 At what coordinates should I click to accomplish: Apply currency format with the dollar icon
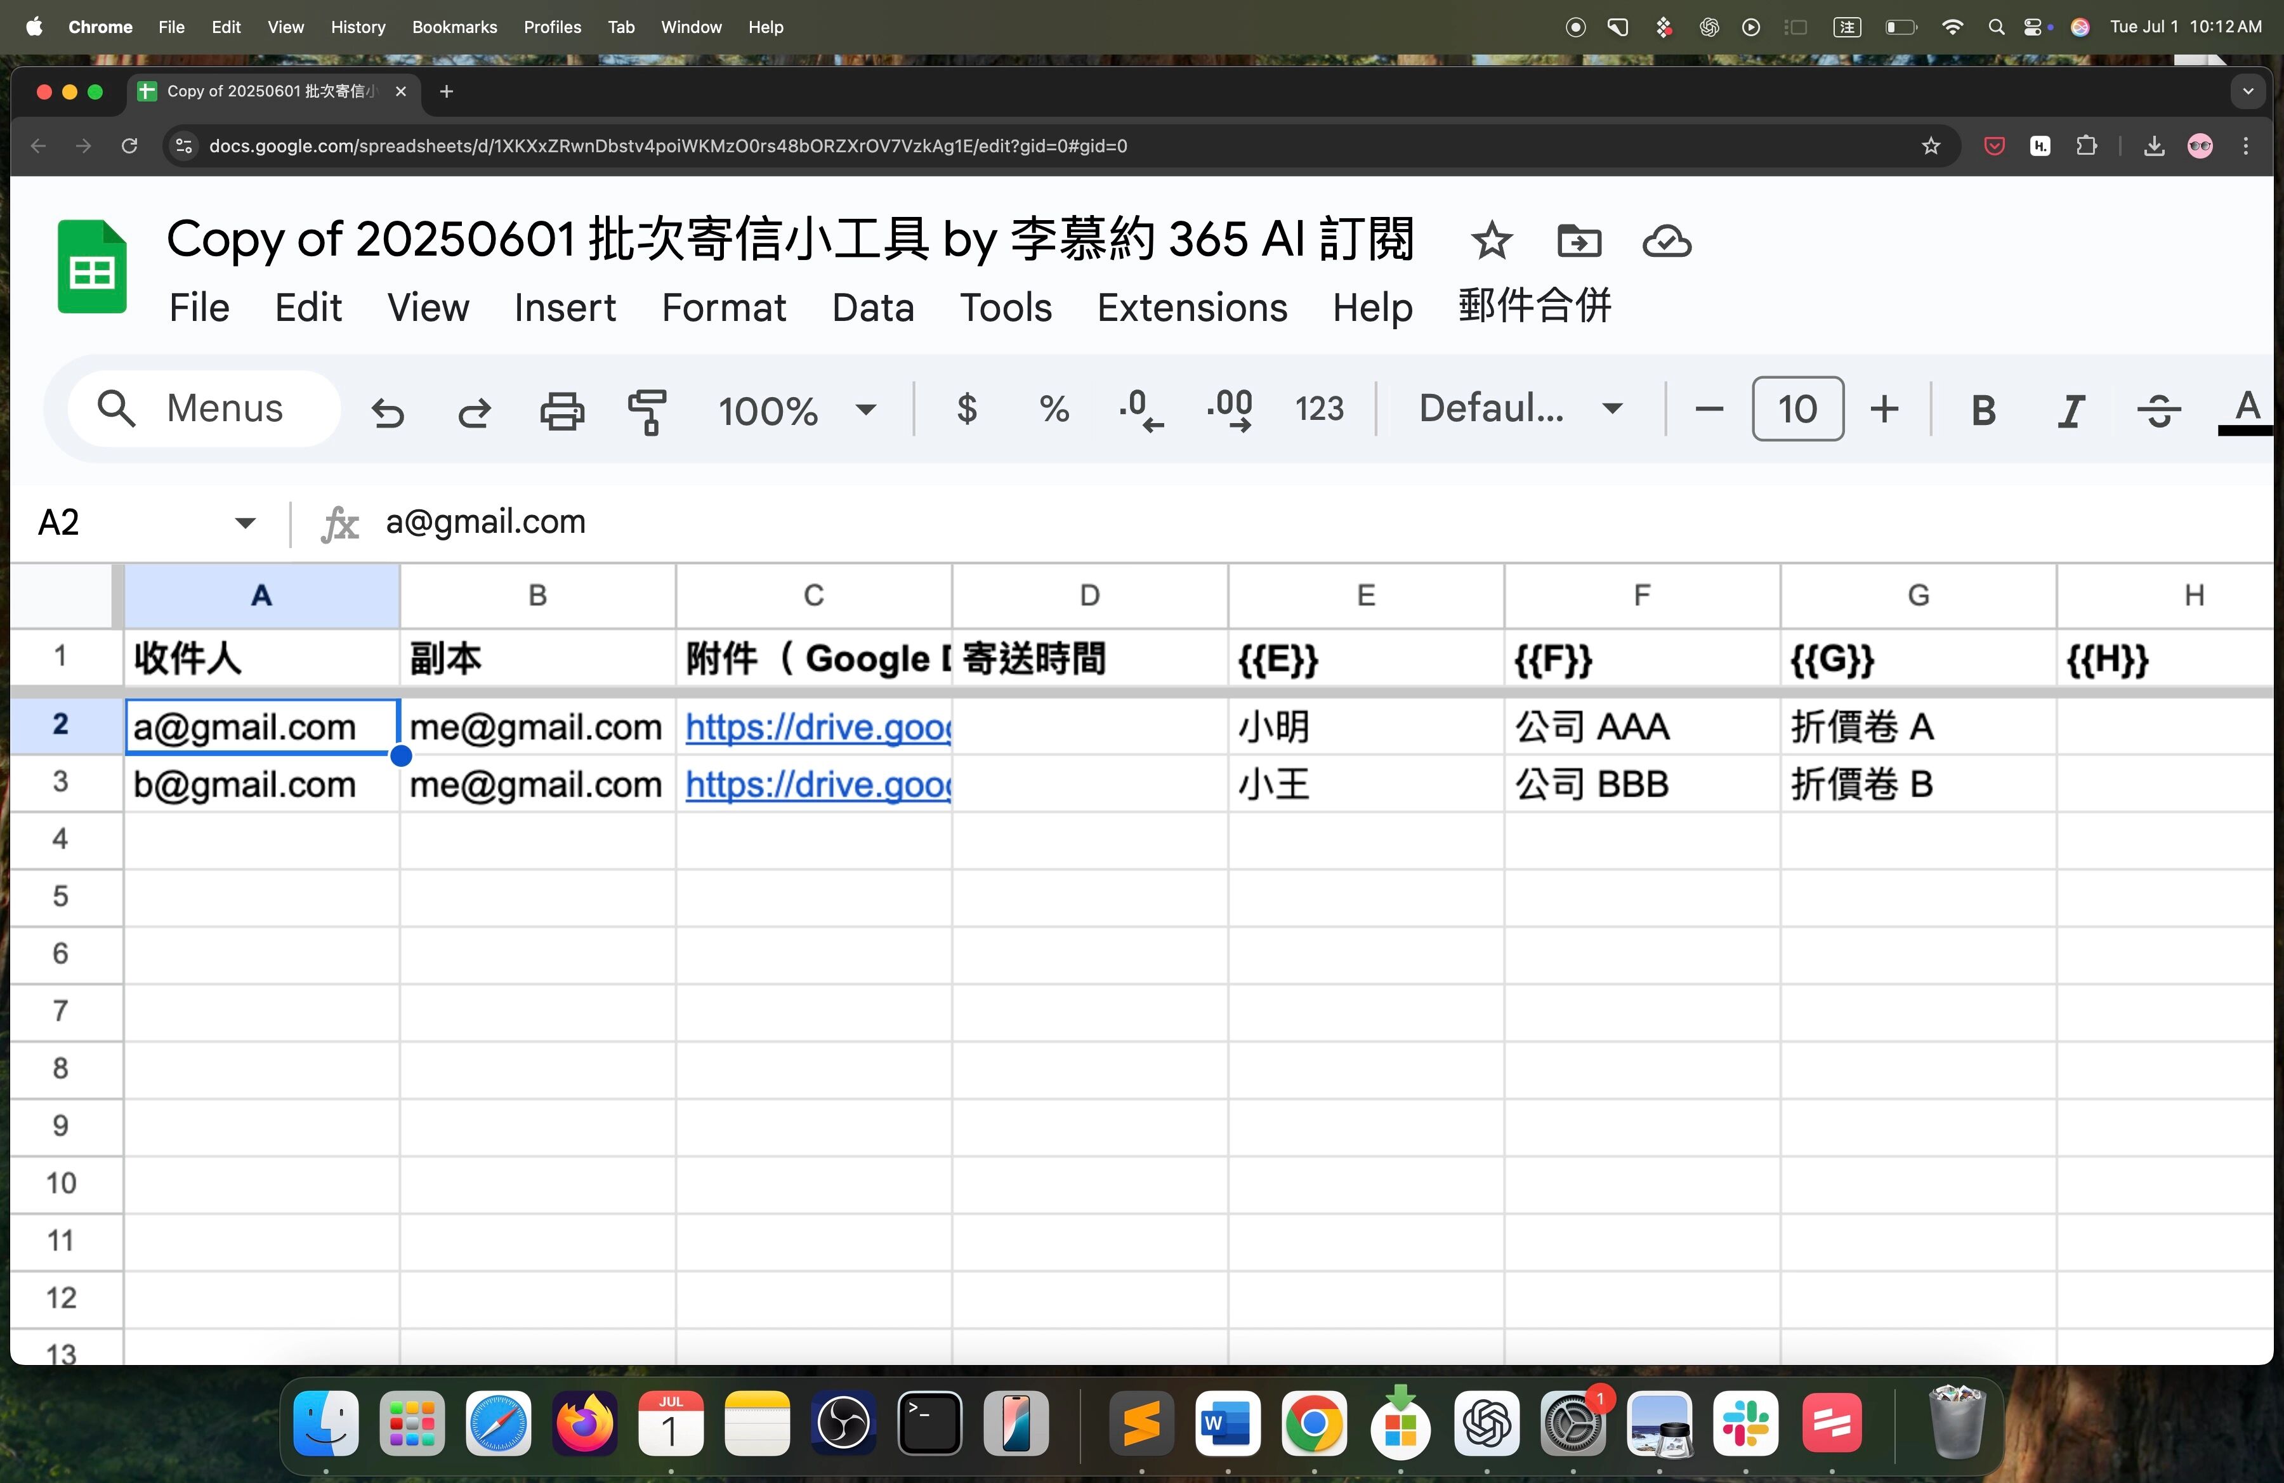[968, 410]
